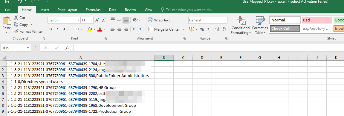344x116 pixels.
Task: Click the Tell me what you want search box
Action: point(187,10)
